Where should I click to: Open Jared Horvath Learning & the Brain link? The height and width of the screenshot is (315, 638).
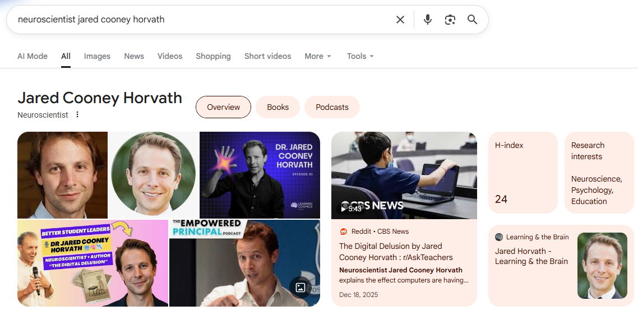click(x=531, y=256)
